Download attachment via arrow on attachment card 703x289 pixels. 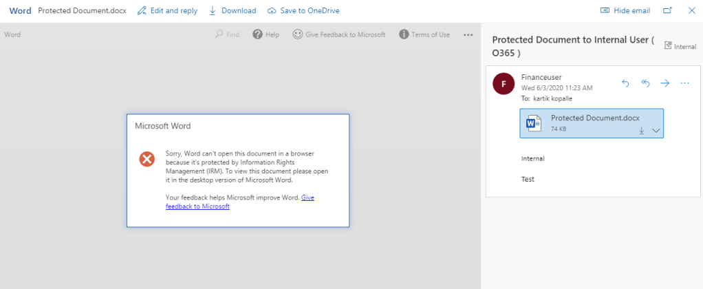click(x=642, y=130)
